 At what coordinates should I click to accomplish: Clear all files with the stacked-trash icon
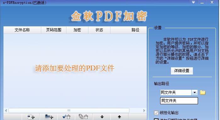tap(84, 117)
